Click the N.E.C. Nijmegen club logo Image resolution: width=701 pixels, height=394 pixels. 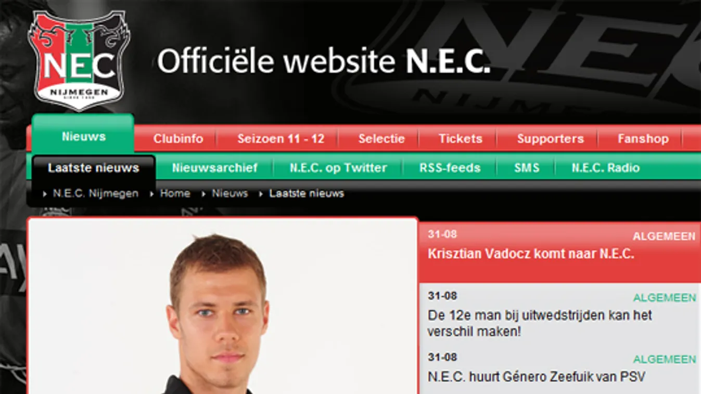coord(79,61)
